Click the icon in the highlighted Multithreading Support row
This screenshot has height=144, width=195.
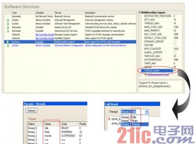pyautogui.click(x=8, y=42)
